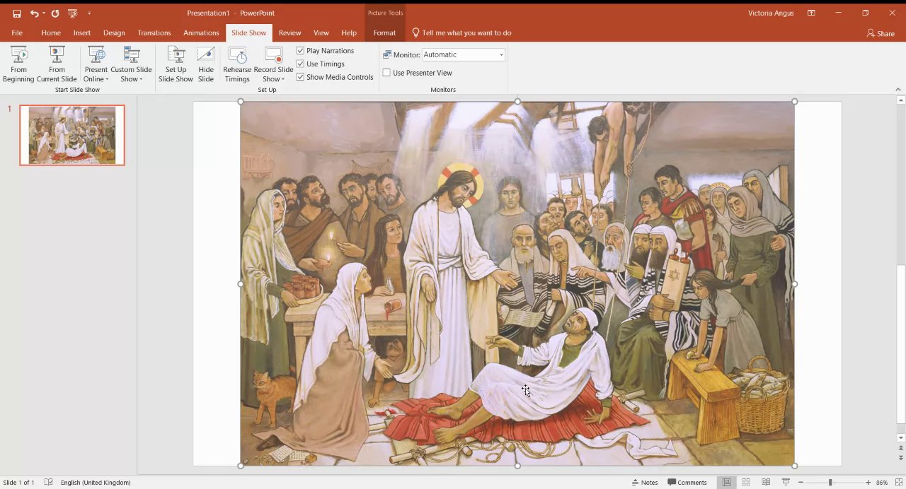Click the vertical scrollbar down arrow
The height and width of the screenshot is (489, 906).
point(900,438)
